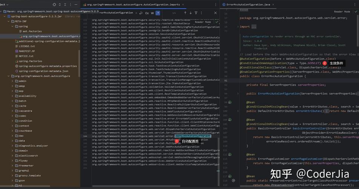Click bean gutter icon beside errorPageCustomizer
359x189 pixels.
230,155
